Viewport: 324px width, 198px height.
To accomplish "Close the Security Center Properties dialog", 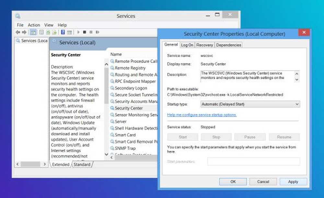I will [304, 32].
